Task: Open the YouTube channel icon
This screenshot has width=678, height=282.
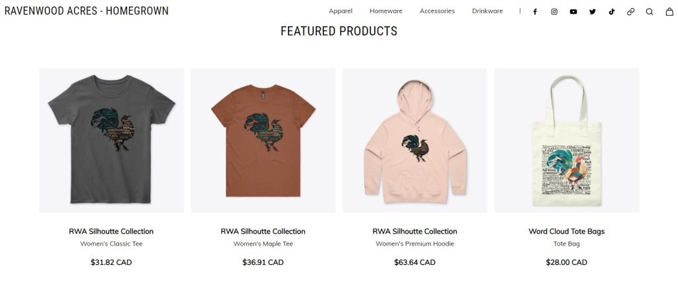Action: pyautogui.click(x=573, y=11)
